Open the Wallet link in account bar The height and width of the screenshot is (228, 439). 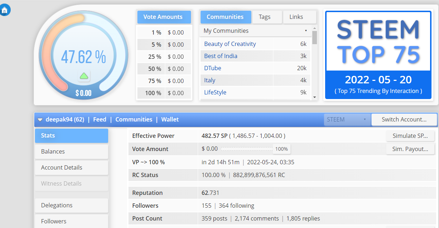pyautogui.click(x=170, y=119)
